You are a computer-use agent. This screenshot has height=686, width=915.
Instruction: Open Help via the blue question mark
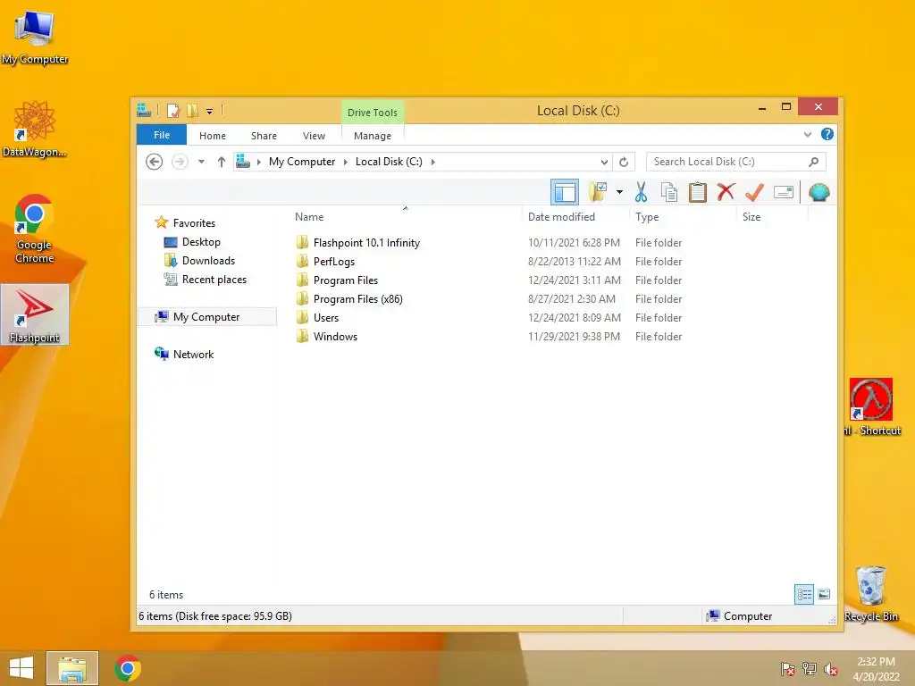point(827,134)
